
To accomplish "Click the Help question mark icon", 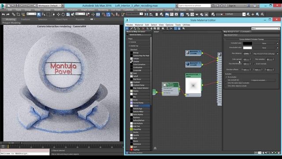I will [255, 6].
